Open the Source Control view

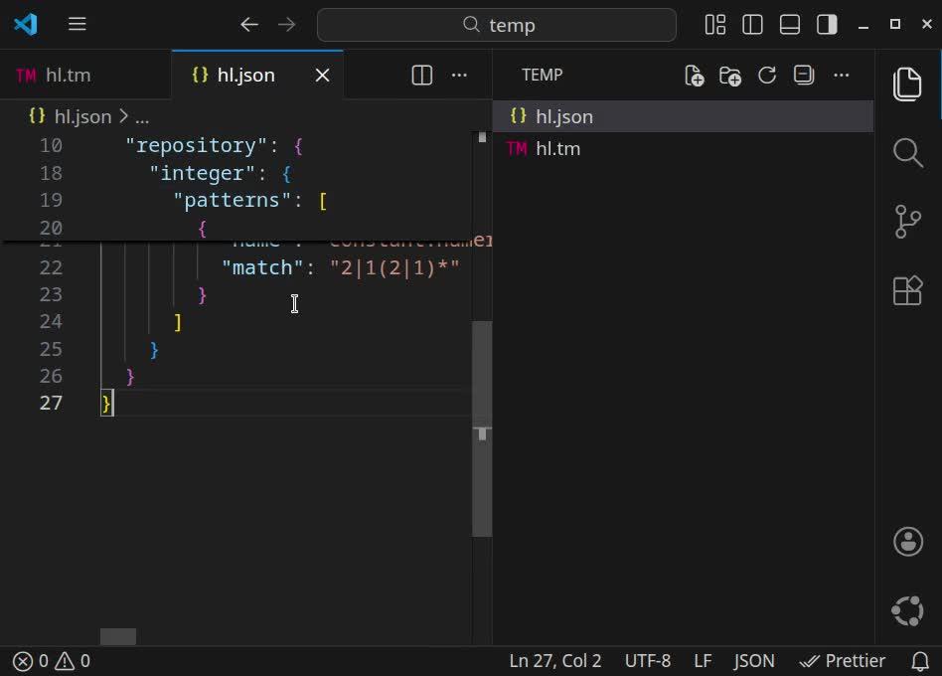(x=907, y=223)
